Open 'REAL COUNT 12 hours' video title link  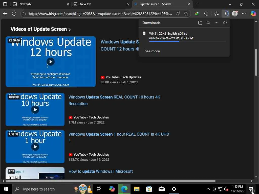tap(120, 45)
